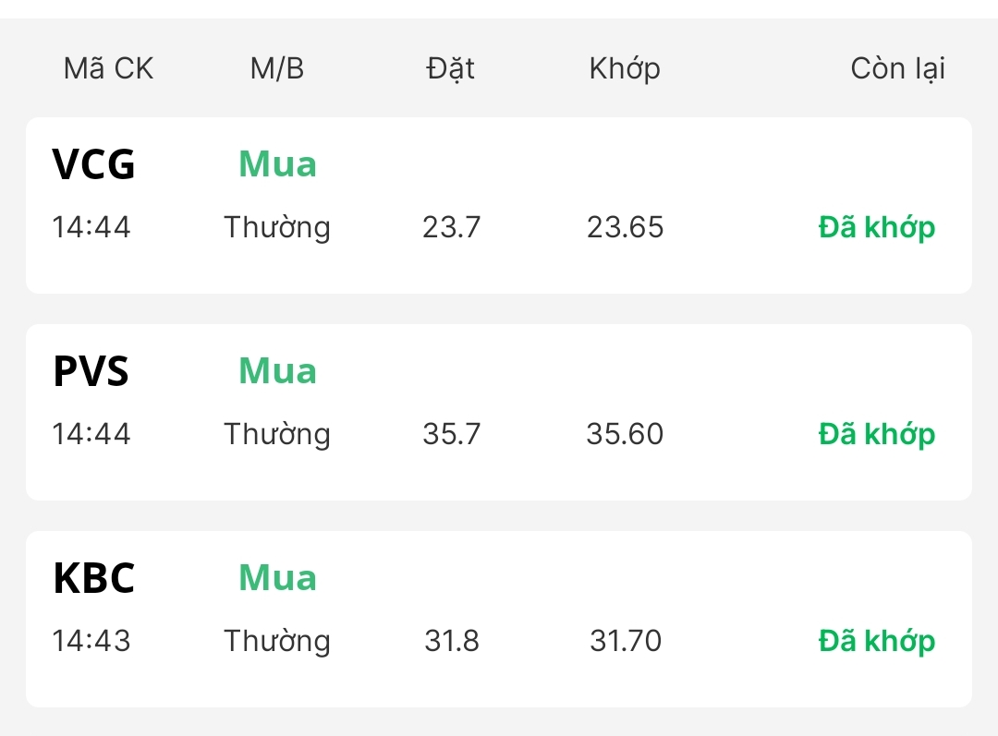
Task: Select the KBC matched price 31.70
Action: click(626, 641)
